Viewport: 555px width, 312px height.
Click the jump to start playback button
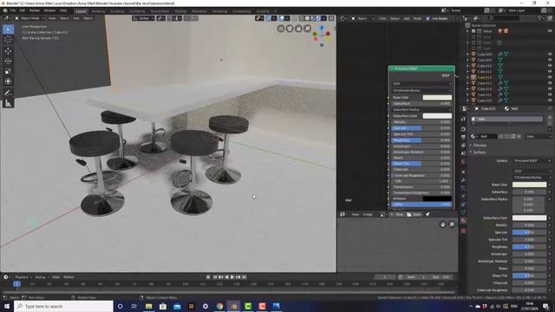point(215,277)
